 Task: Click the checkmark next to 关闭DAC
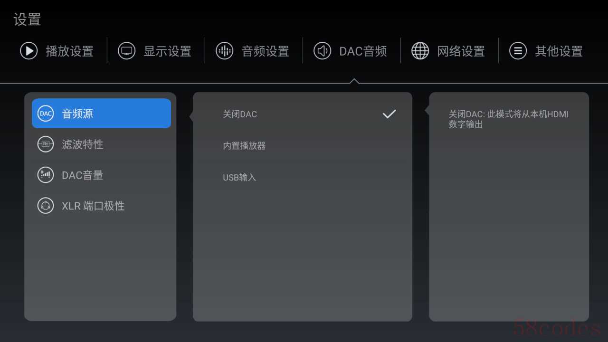click(389, 114)
